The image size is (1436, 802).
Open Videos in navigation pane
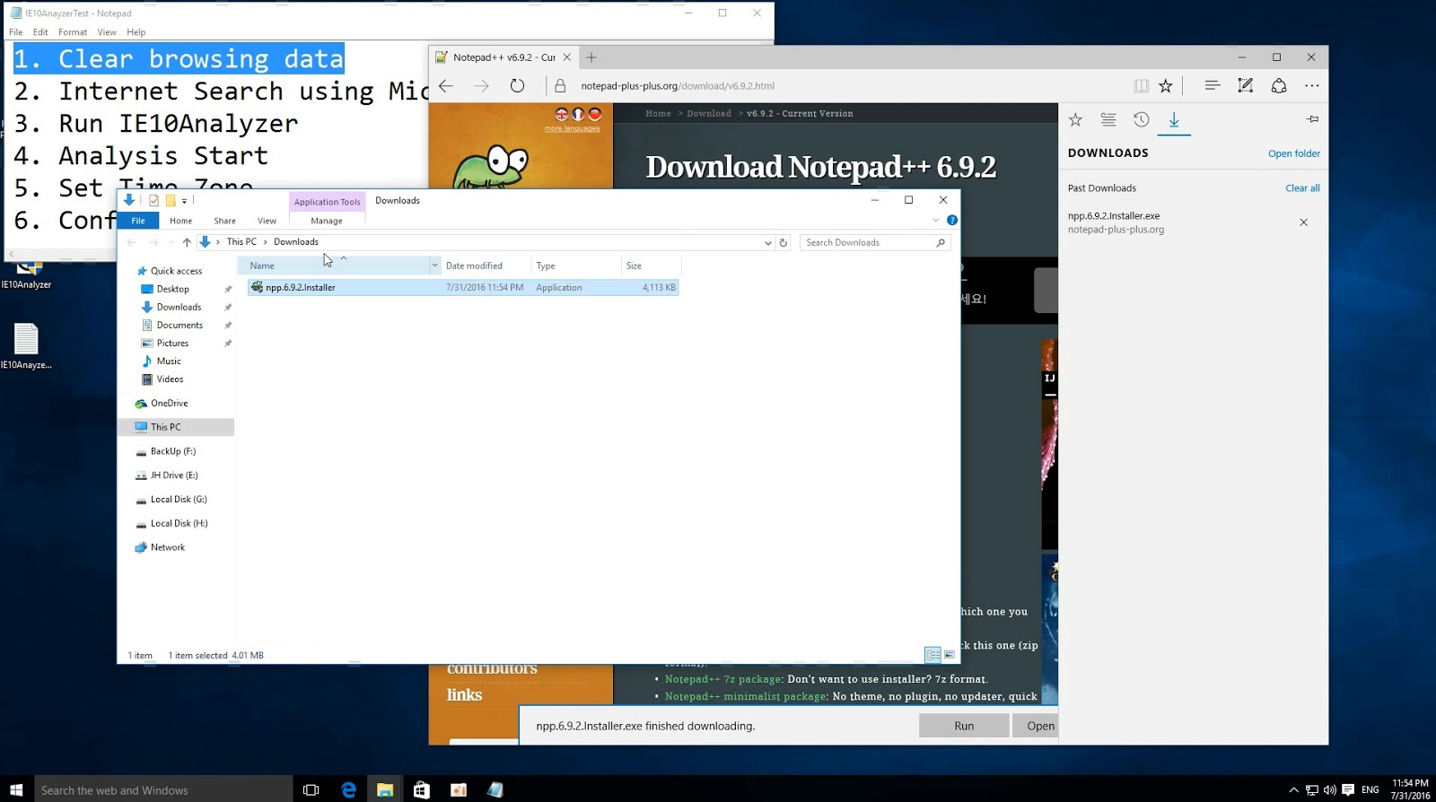point(170,379)
